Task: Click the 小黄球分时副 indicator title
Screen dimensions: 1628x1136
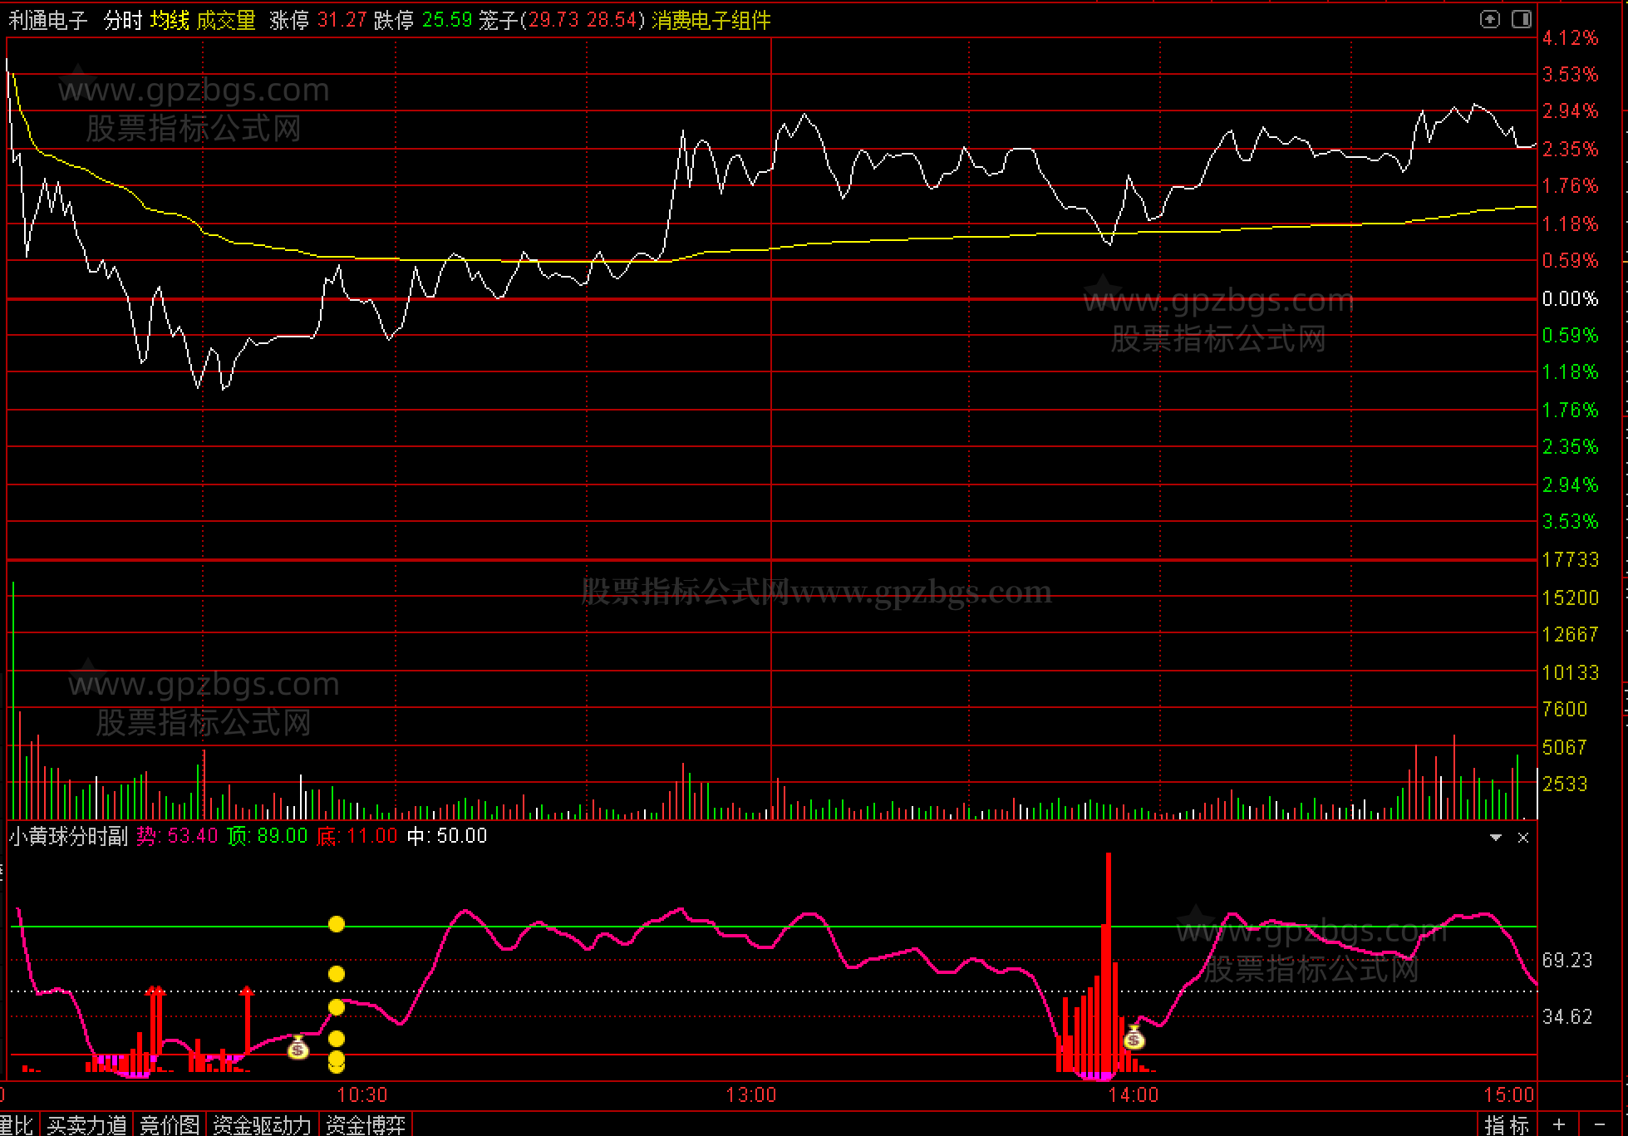Action: pos(69,836)
